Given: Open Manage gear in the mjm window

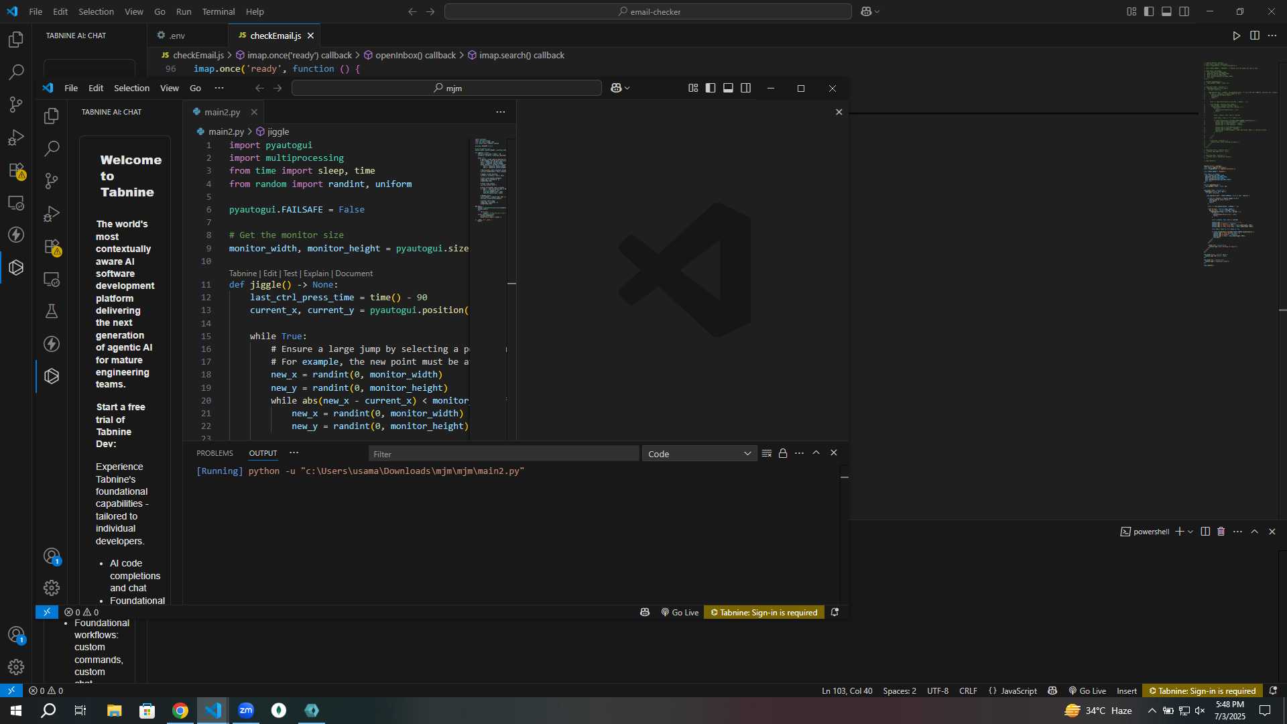Looking at the screenshot, I should 52,588.
